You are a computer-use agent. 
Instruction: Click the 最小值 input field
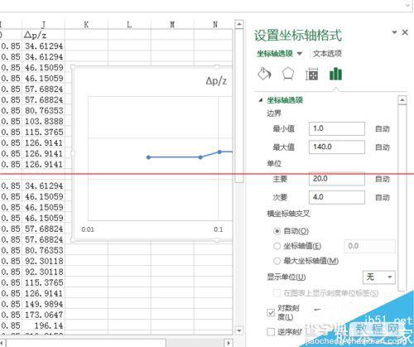337,128
